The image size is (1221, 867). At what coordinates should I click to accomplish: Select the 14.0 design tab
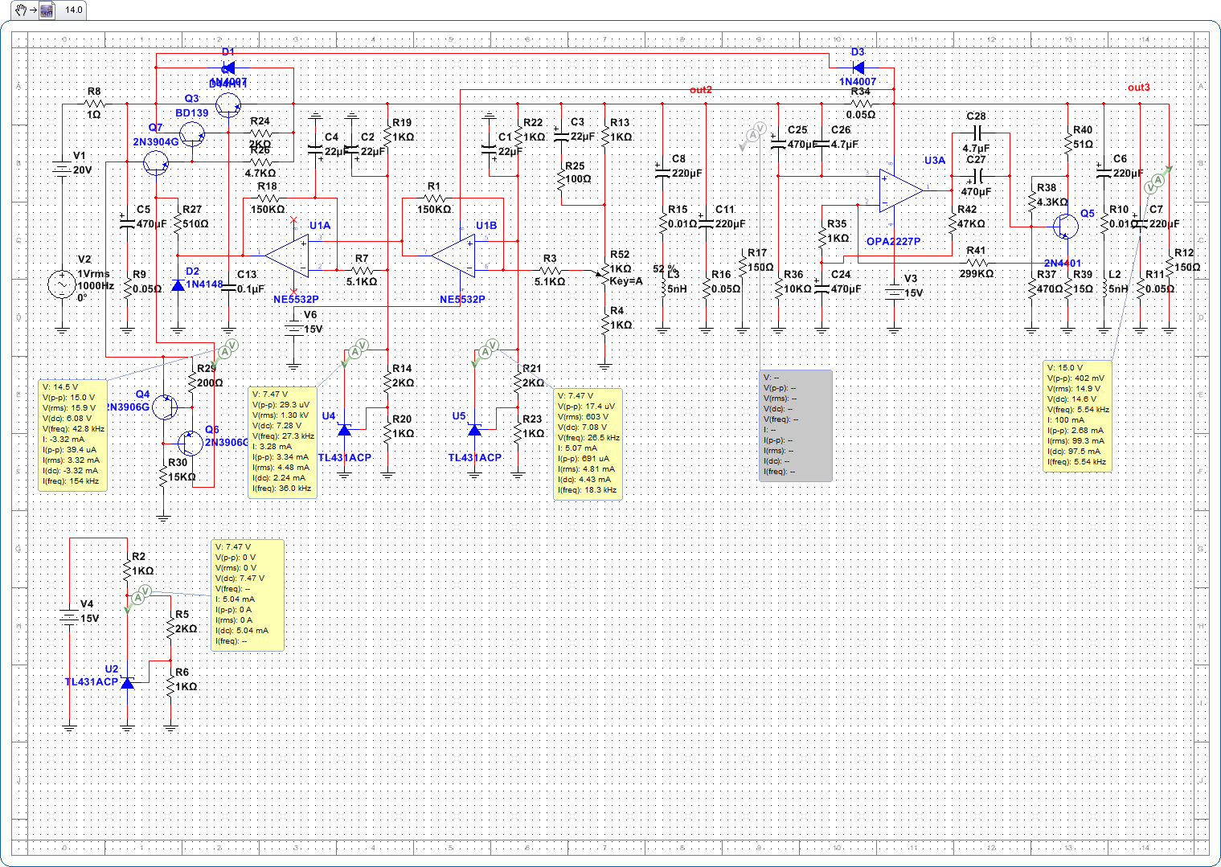click(73, 10)
